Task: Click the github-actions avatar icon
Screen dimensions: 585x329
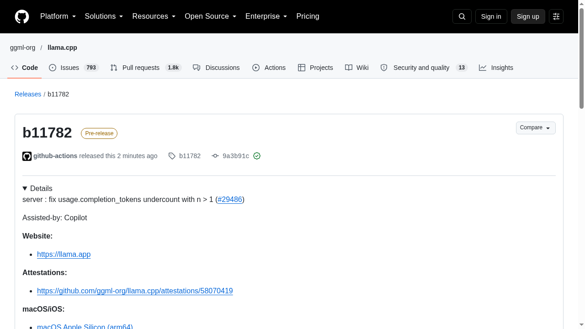Action: pos(27,156)
